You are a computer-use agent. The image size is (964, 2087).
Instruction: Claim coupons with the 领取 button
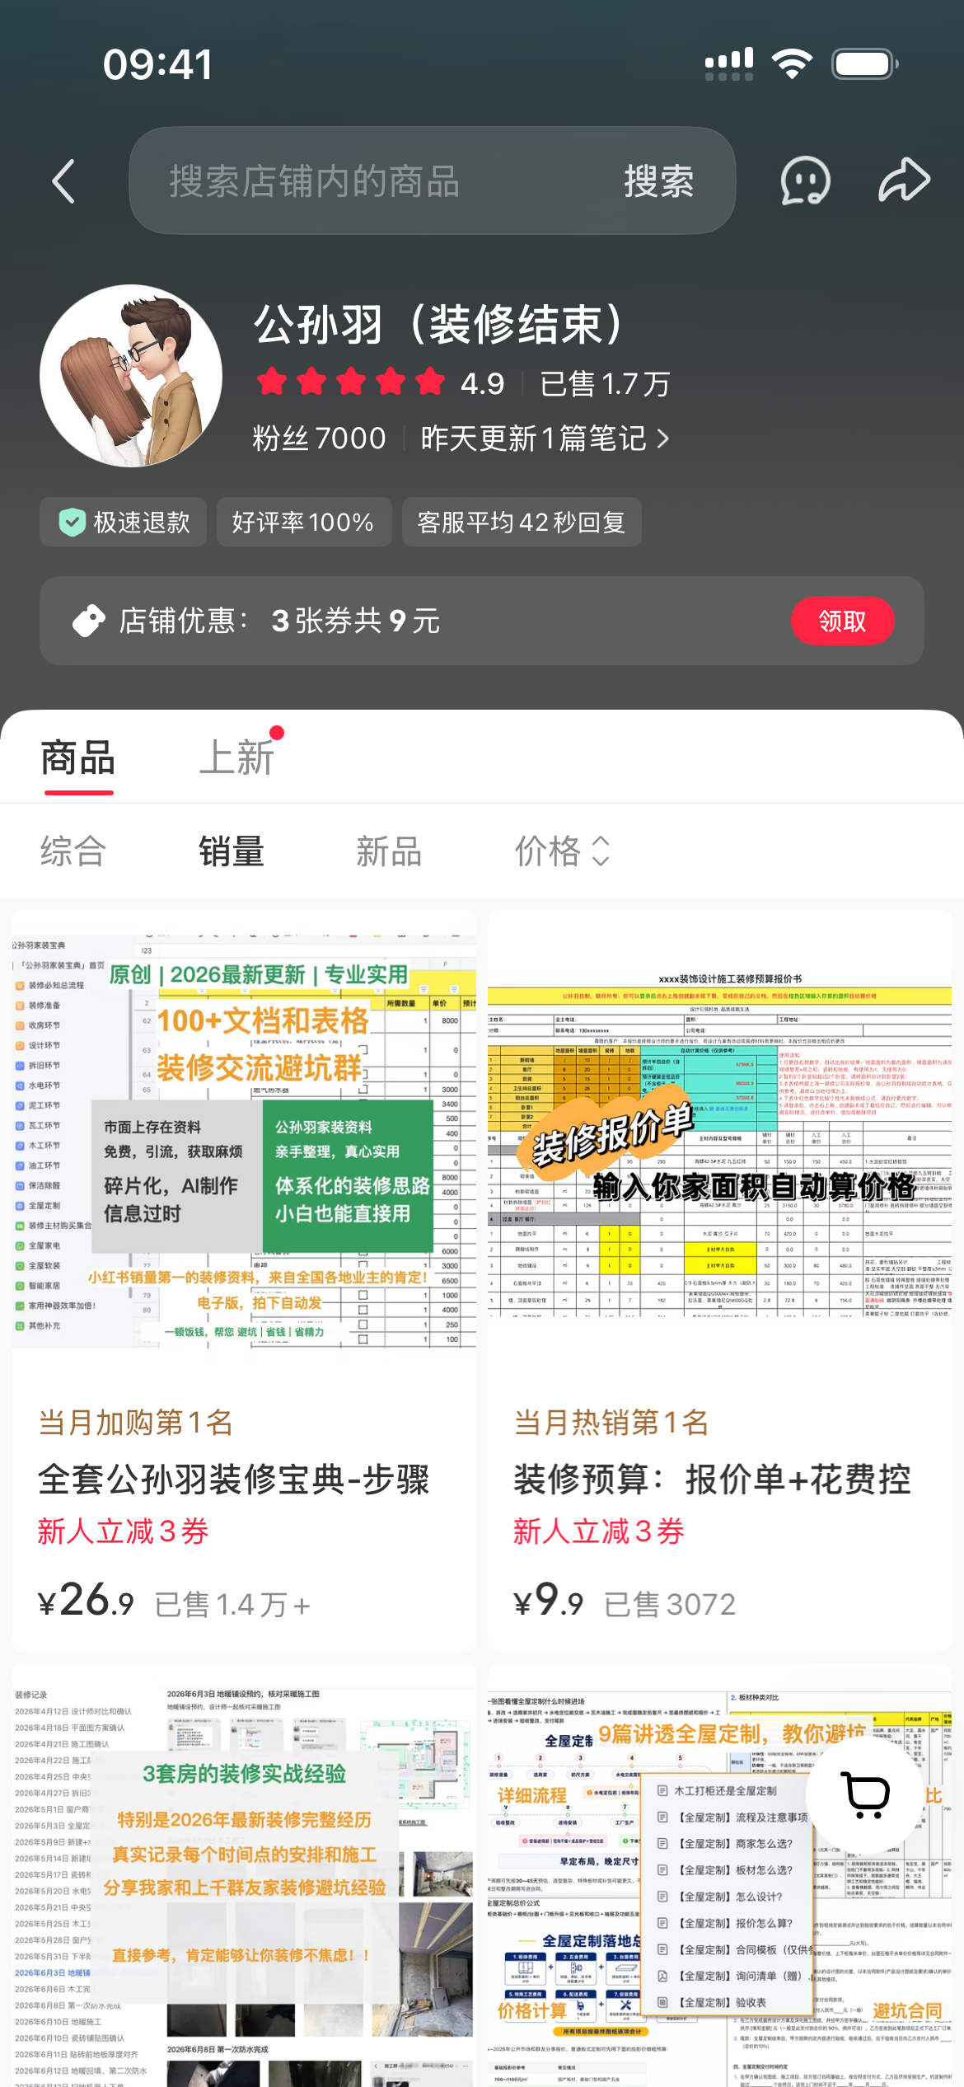(x=842, y=621)
